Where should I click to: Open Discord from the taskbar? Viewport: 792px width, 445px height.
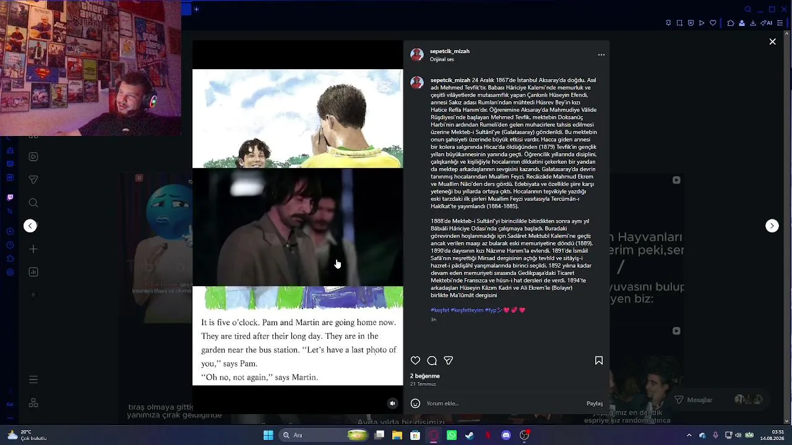pos(506,435)
